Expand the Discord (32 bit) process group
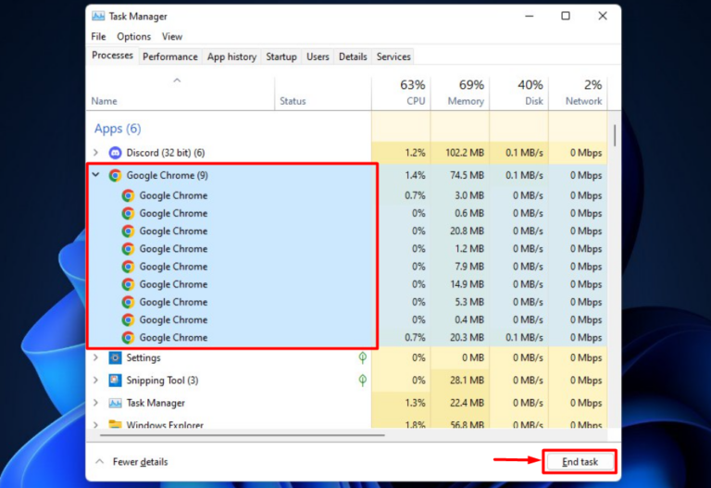Screen dimensions: 711x488 point(95,153)
